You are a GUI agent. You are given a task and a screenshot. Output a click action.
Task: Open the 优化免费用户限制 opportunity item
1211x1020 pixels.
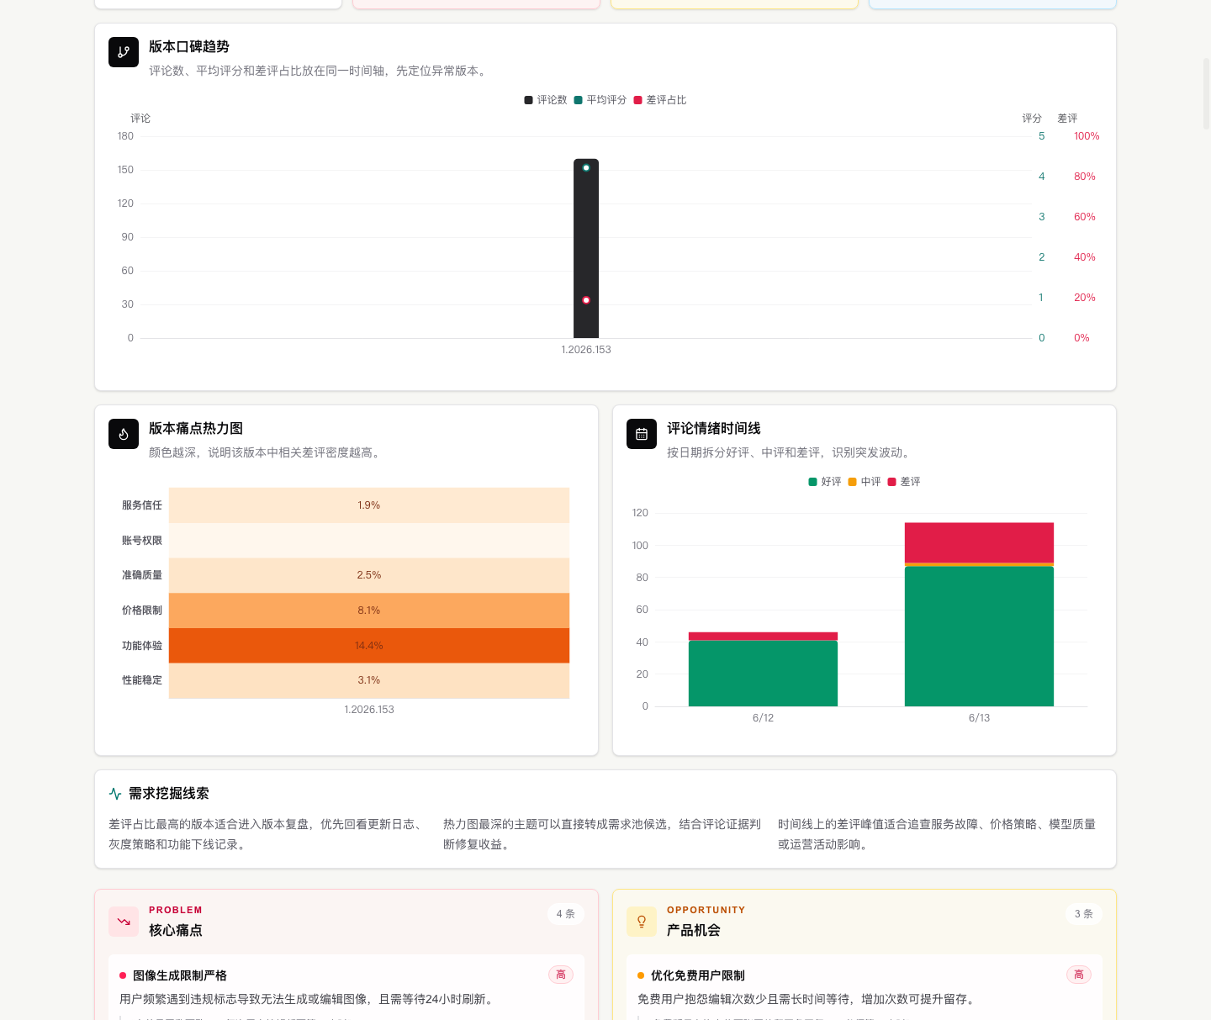[865, 987]
